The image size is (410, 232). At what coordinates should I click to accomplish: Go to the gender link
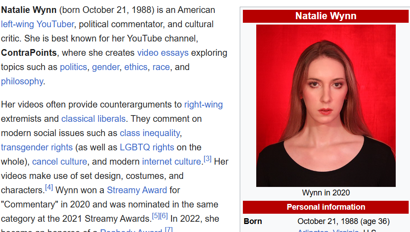(x=106, y=67)
